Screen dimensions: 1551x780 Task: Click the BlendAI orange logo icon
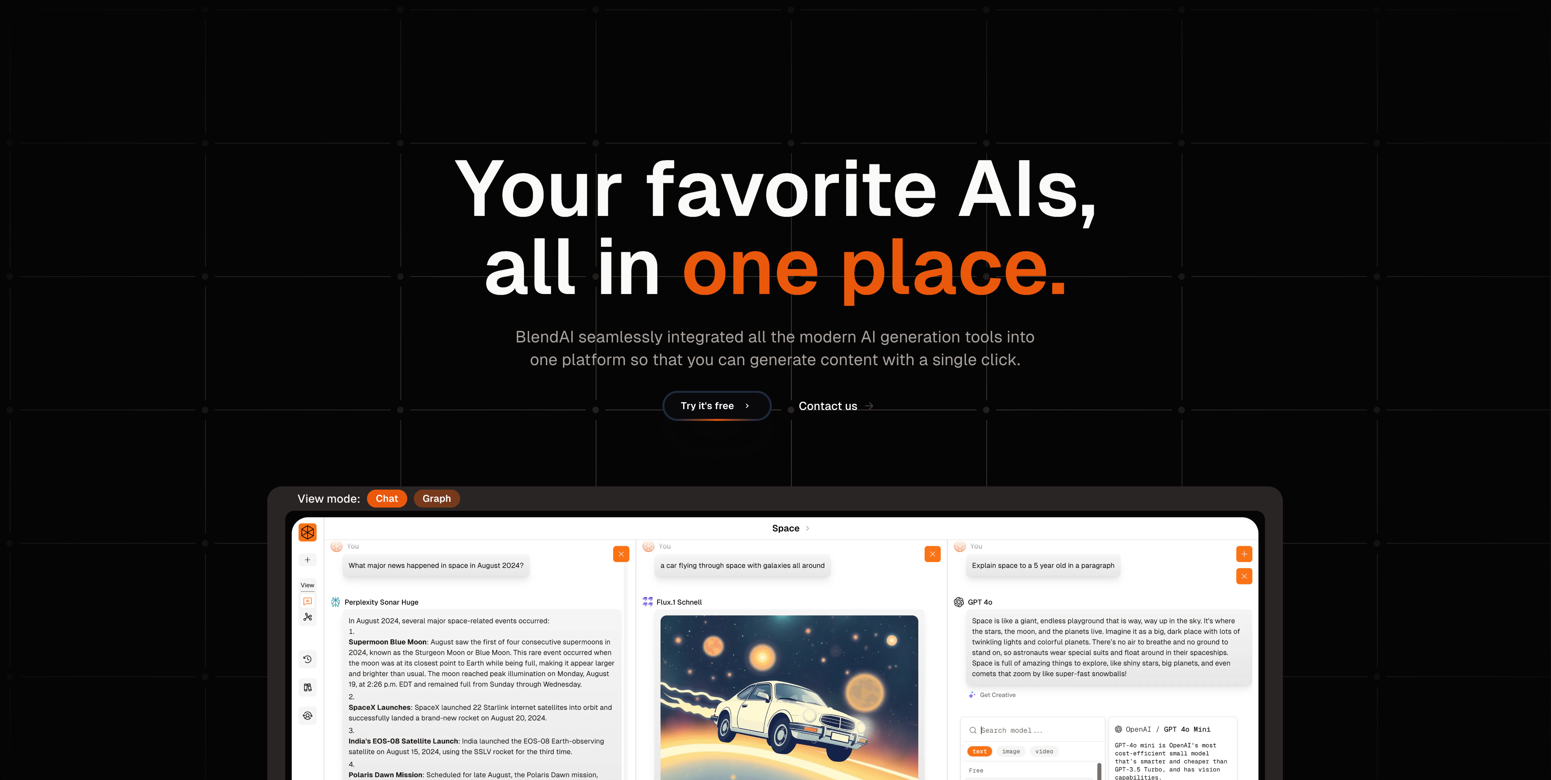click(x=308, y=532)
